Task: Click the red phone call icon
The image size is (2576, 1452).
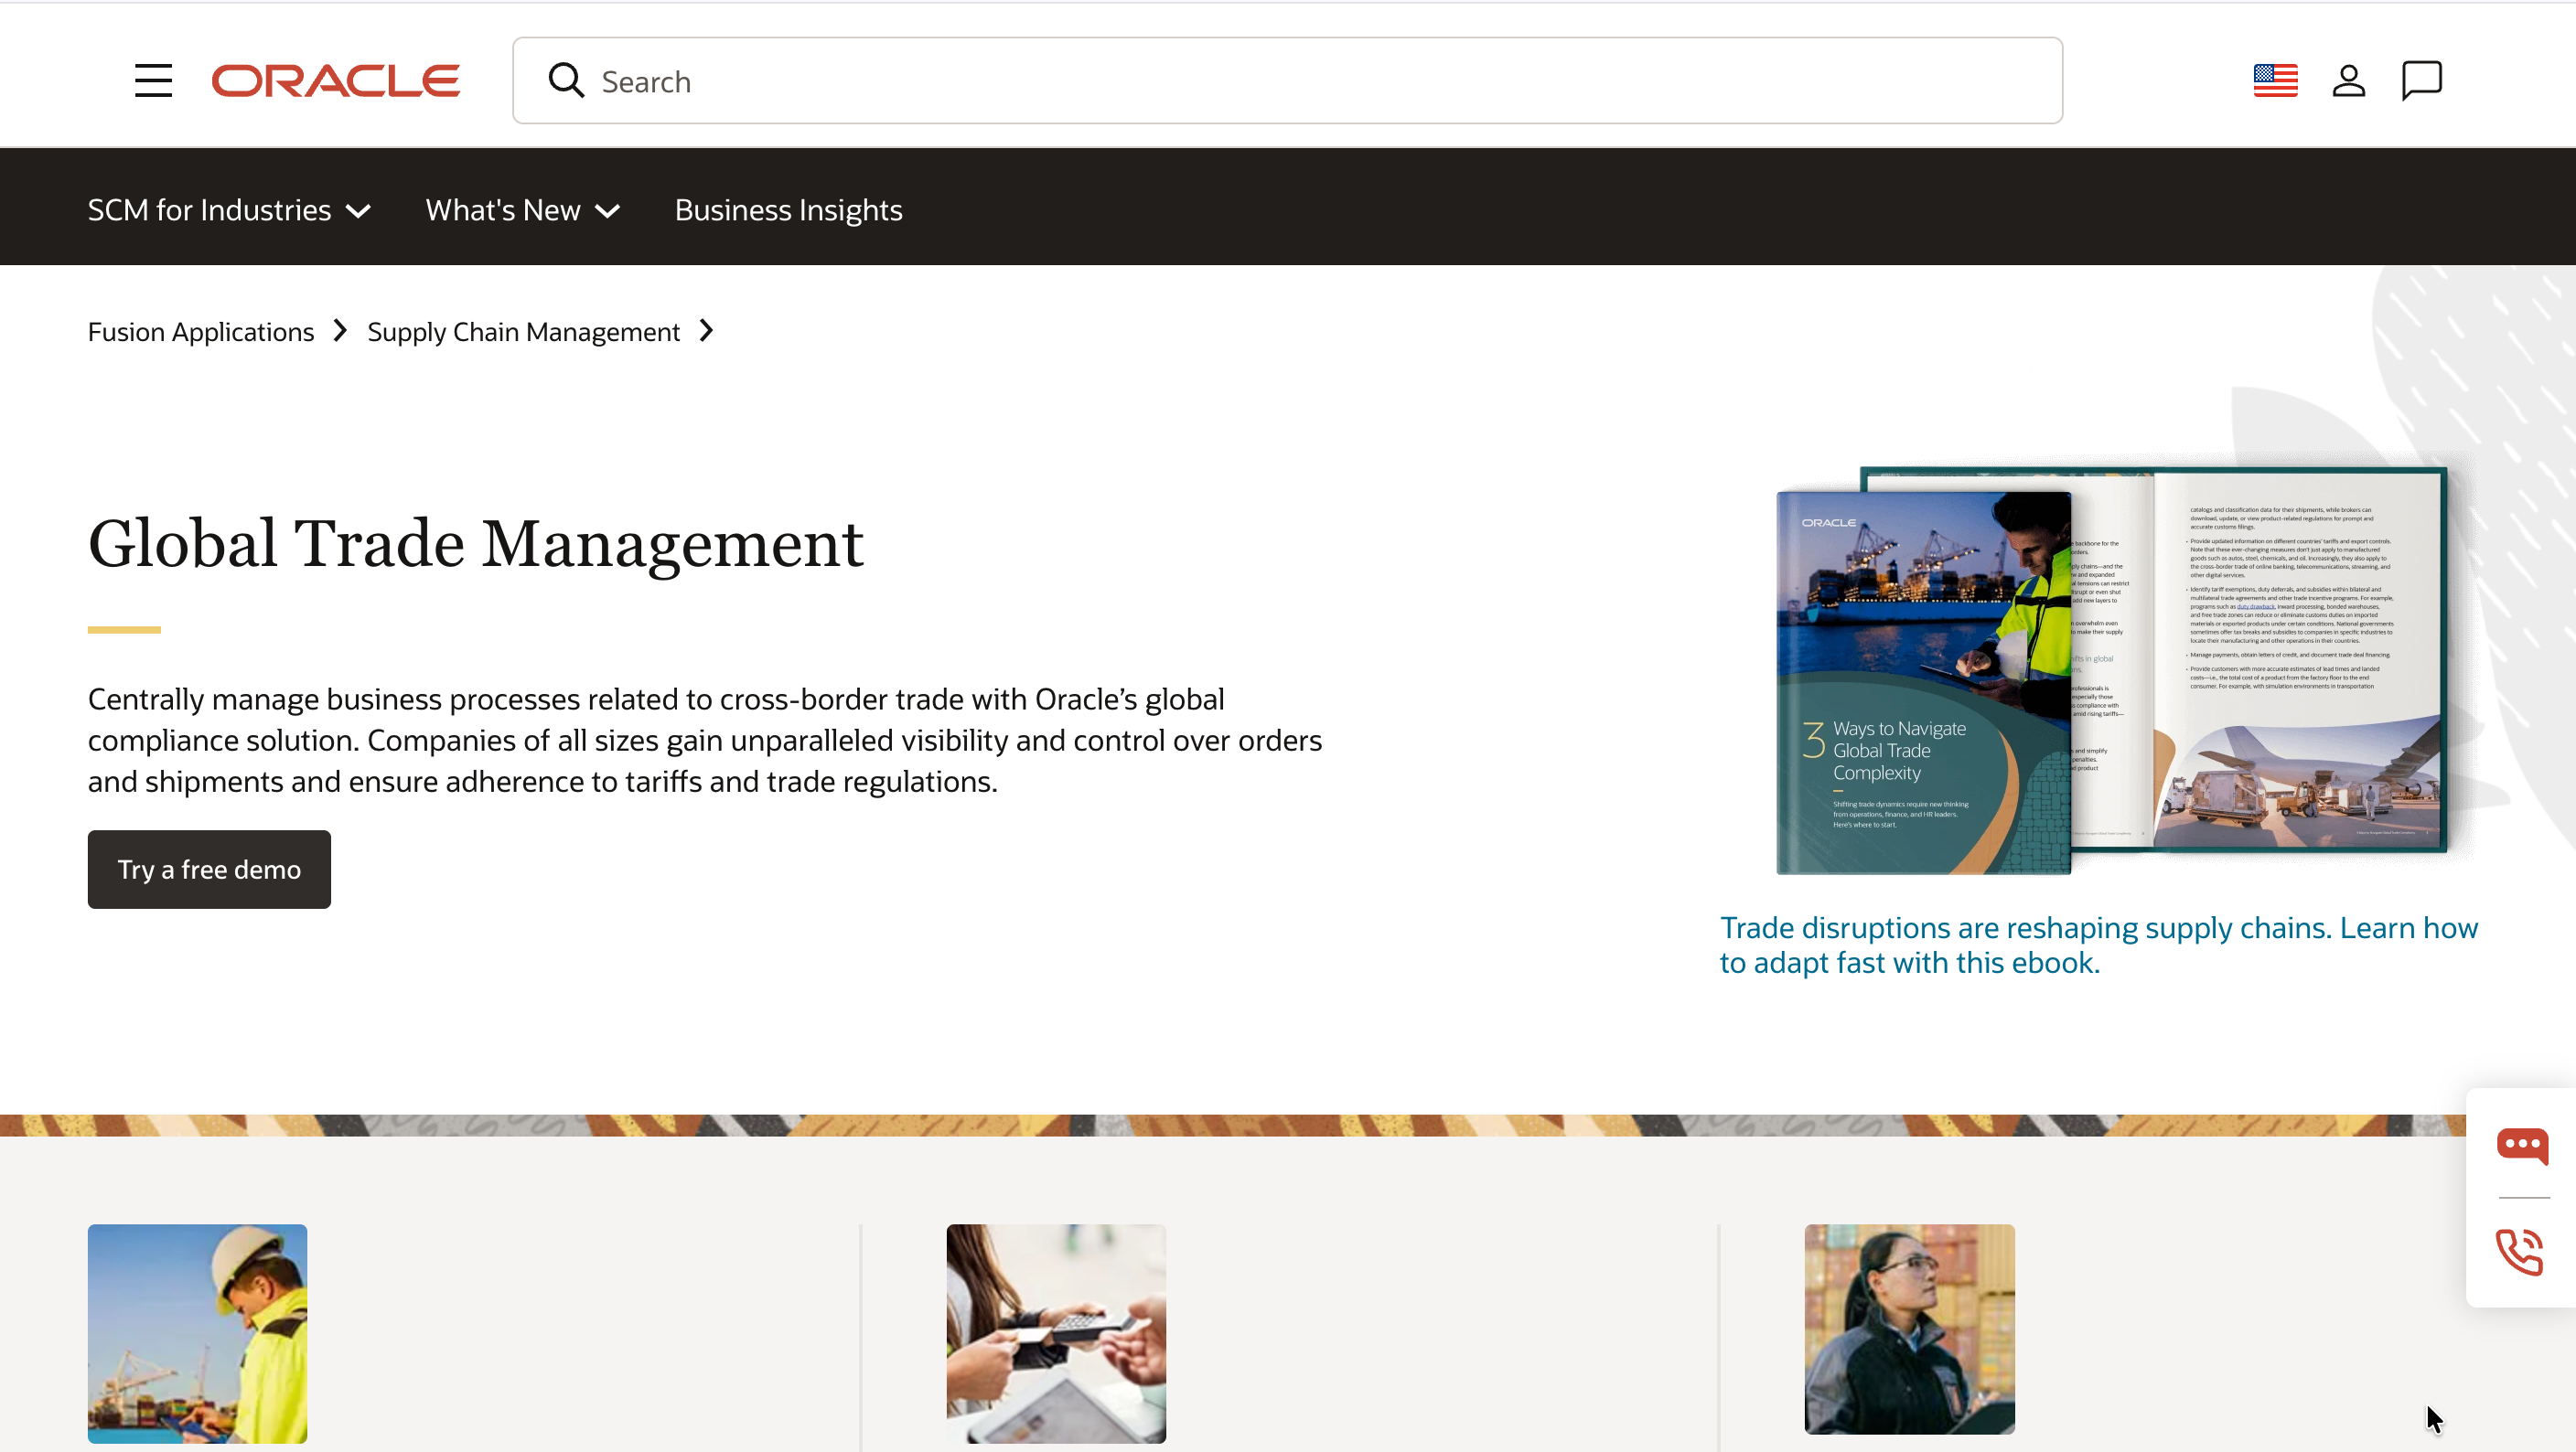Action: (2520, 1251)
